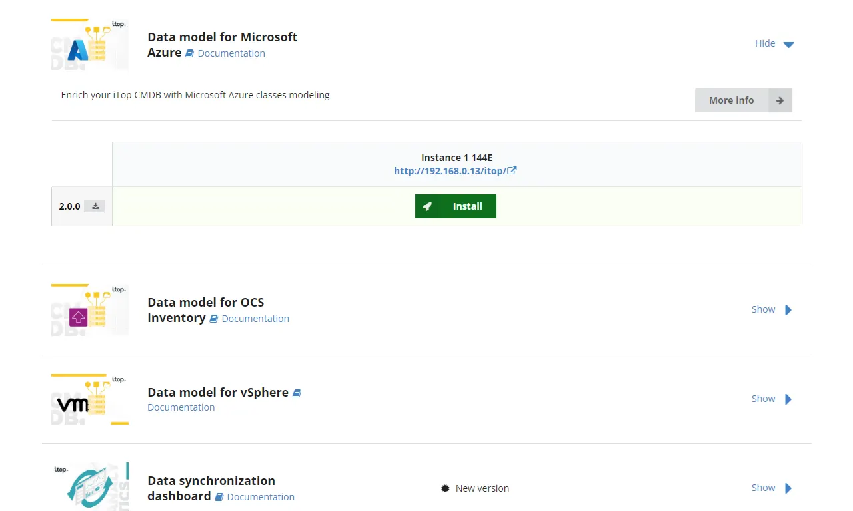853x511 pixels.
Task: Show details for Data model for vSphere
Action: 763,399
